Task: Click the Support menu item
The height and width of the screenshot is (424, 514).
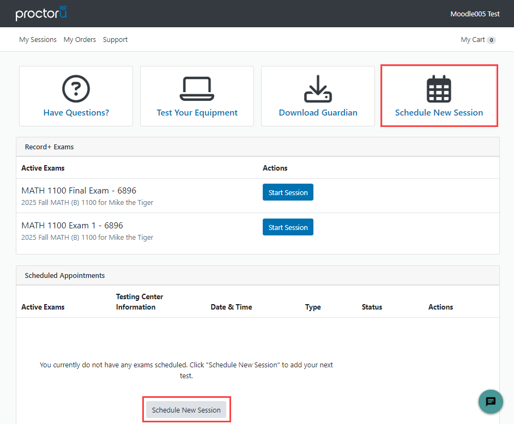Action: click(x=115, y=39)
